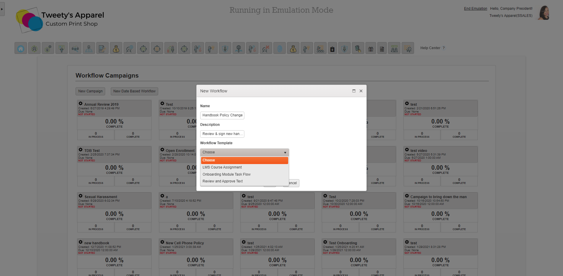563x276 pixels.
Task: Click the Sexual Harassment campaign title
Action: coord(101,197)
